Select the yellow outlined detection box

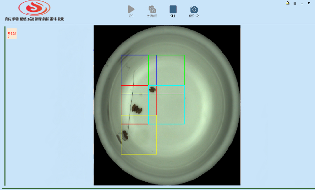coord(139,154)
